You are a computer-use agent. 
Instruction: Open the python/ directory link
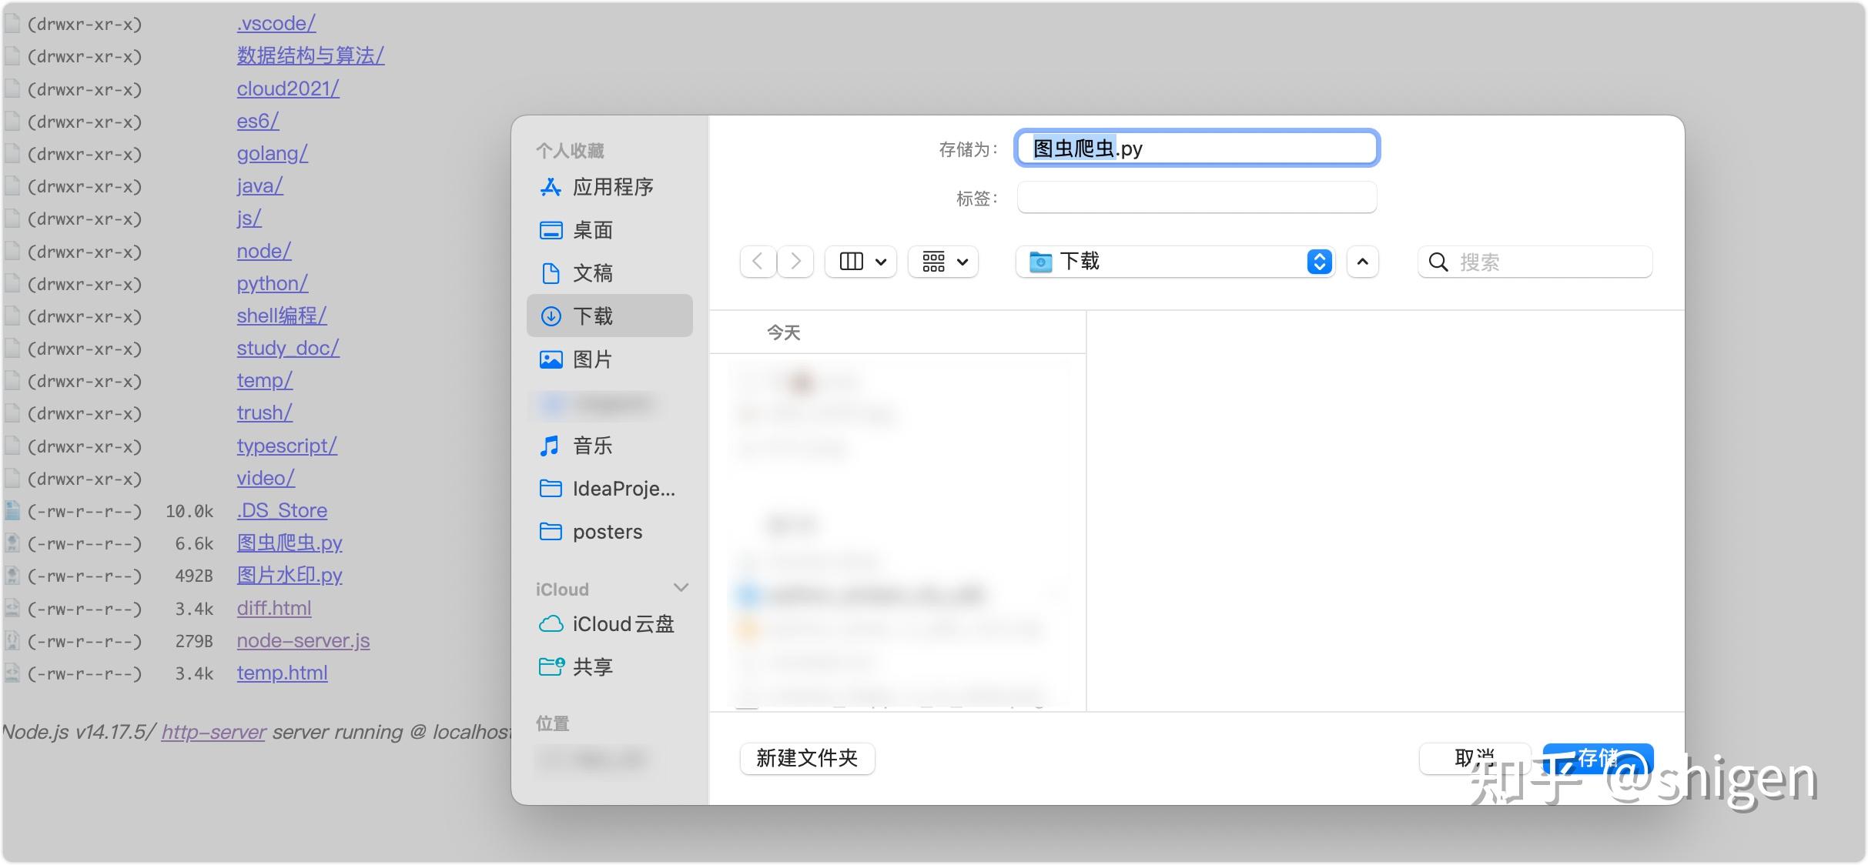click(272, 283)
